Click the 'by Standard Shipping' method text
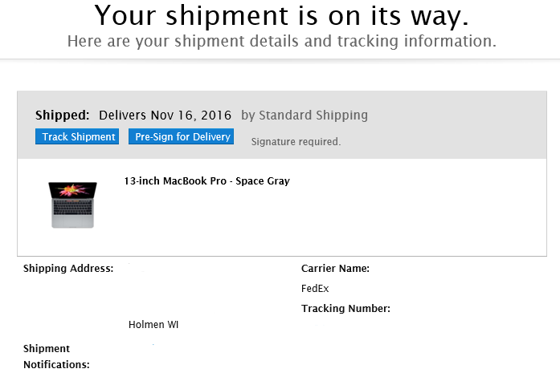 coord(305,116)
